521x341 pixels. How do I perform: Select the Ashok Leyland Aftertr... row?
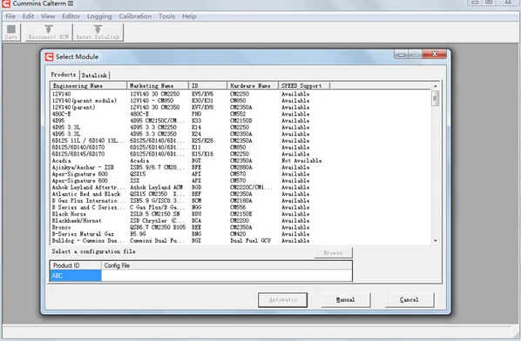pyautogui.click(x=241, y=187)
